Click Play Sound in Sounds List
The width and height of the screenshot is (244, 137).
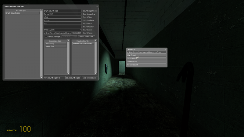[146, 55]
